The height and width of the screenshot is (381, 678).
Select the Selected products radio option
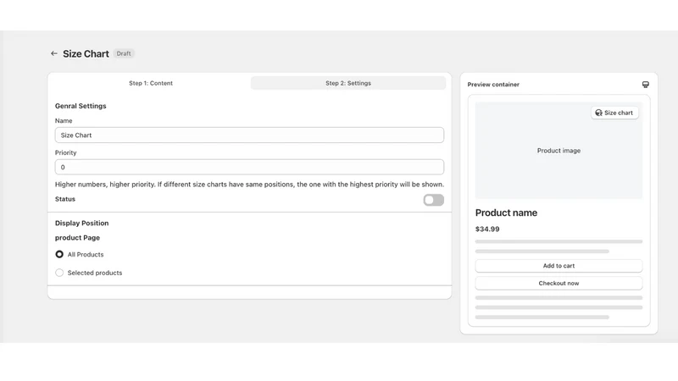pos(59,273)
